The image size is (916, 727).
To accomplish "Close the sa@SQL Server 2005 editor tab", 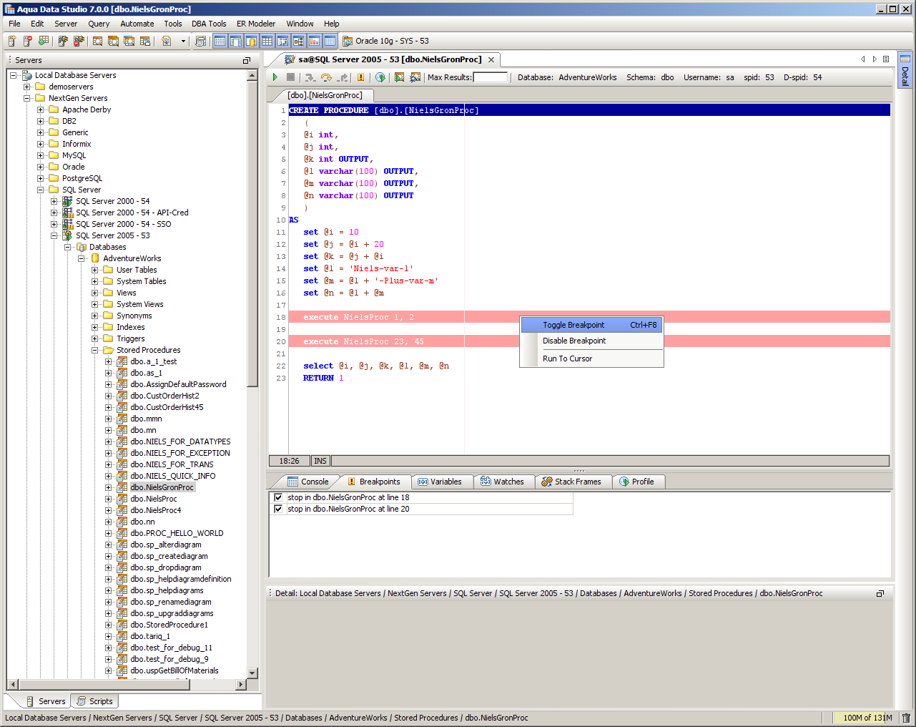I will (x=491, y=59).
